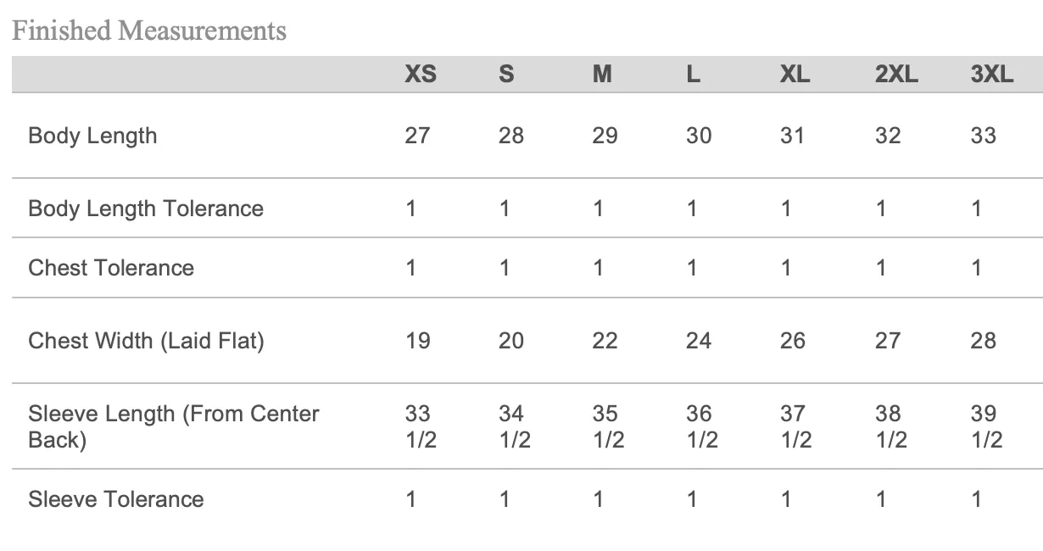Click the 2XL sleeve length value 38 1/2

coord(891,427)
